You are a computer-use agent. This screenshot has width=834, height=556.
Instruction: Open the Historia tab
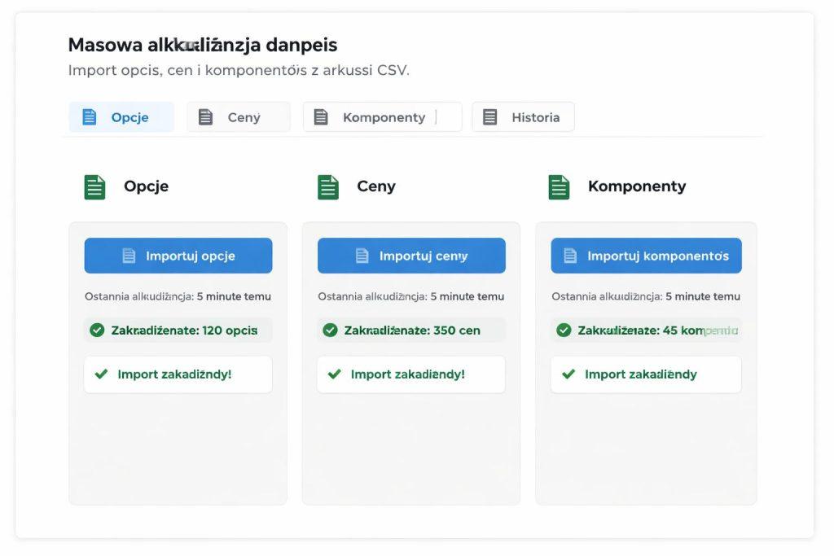pyautogui.click(x=523, y=117)
